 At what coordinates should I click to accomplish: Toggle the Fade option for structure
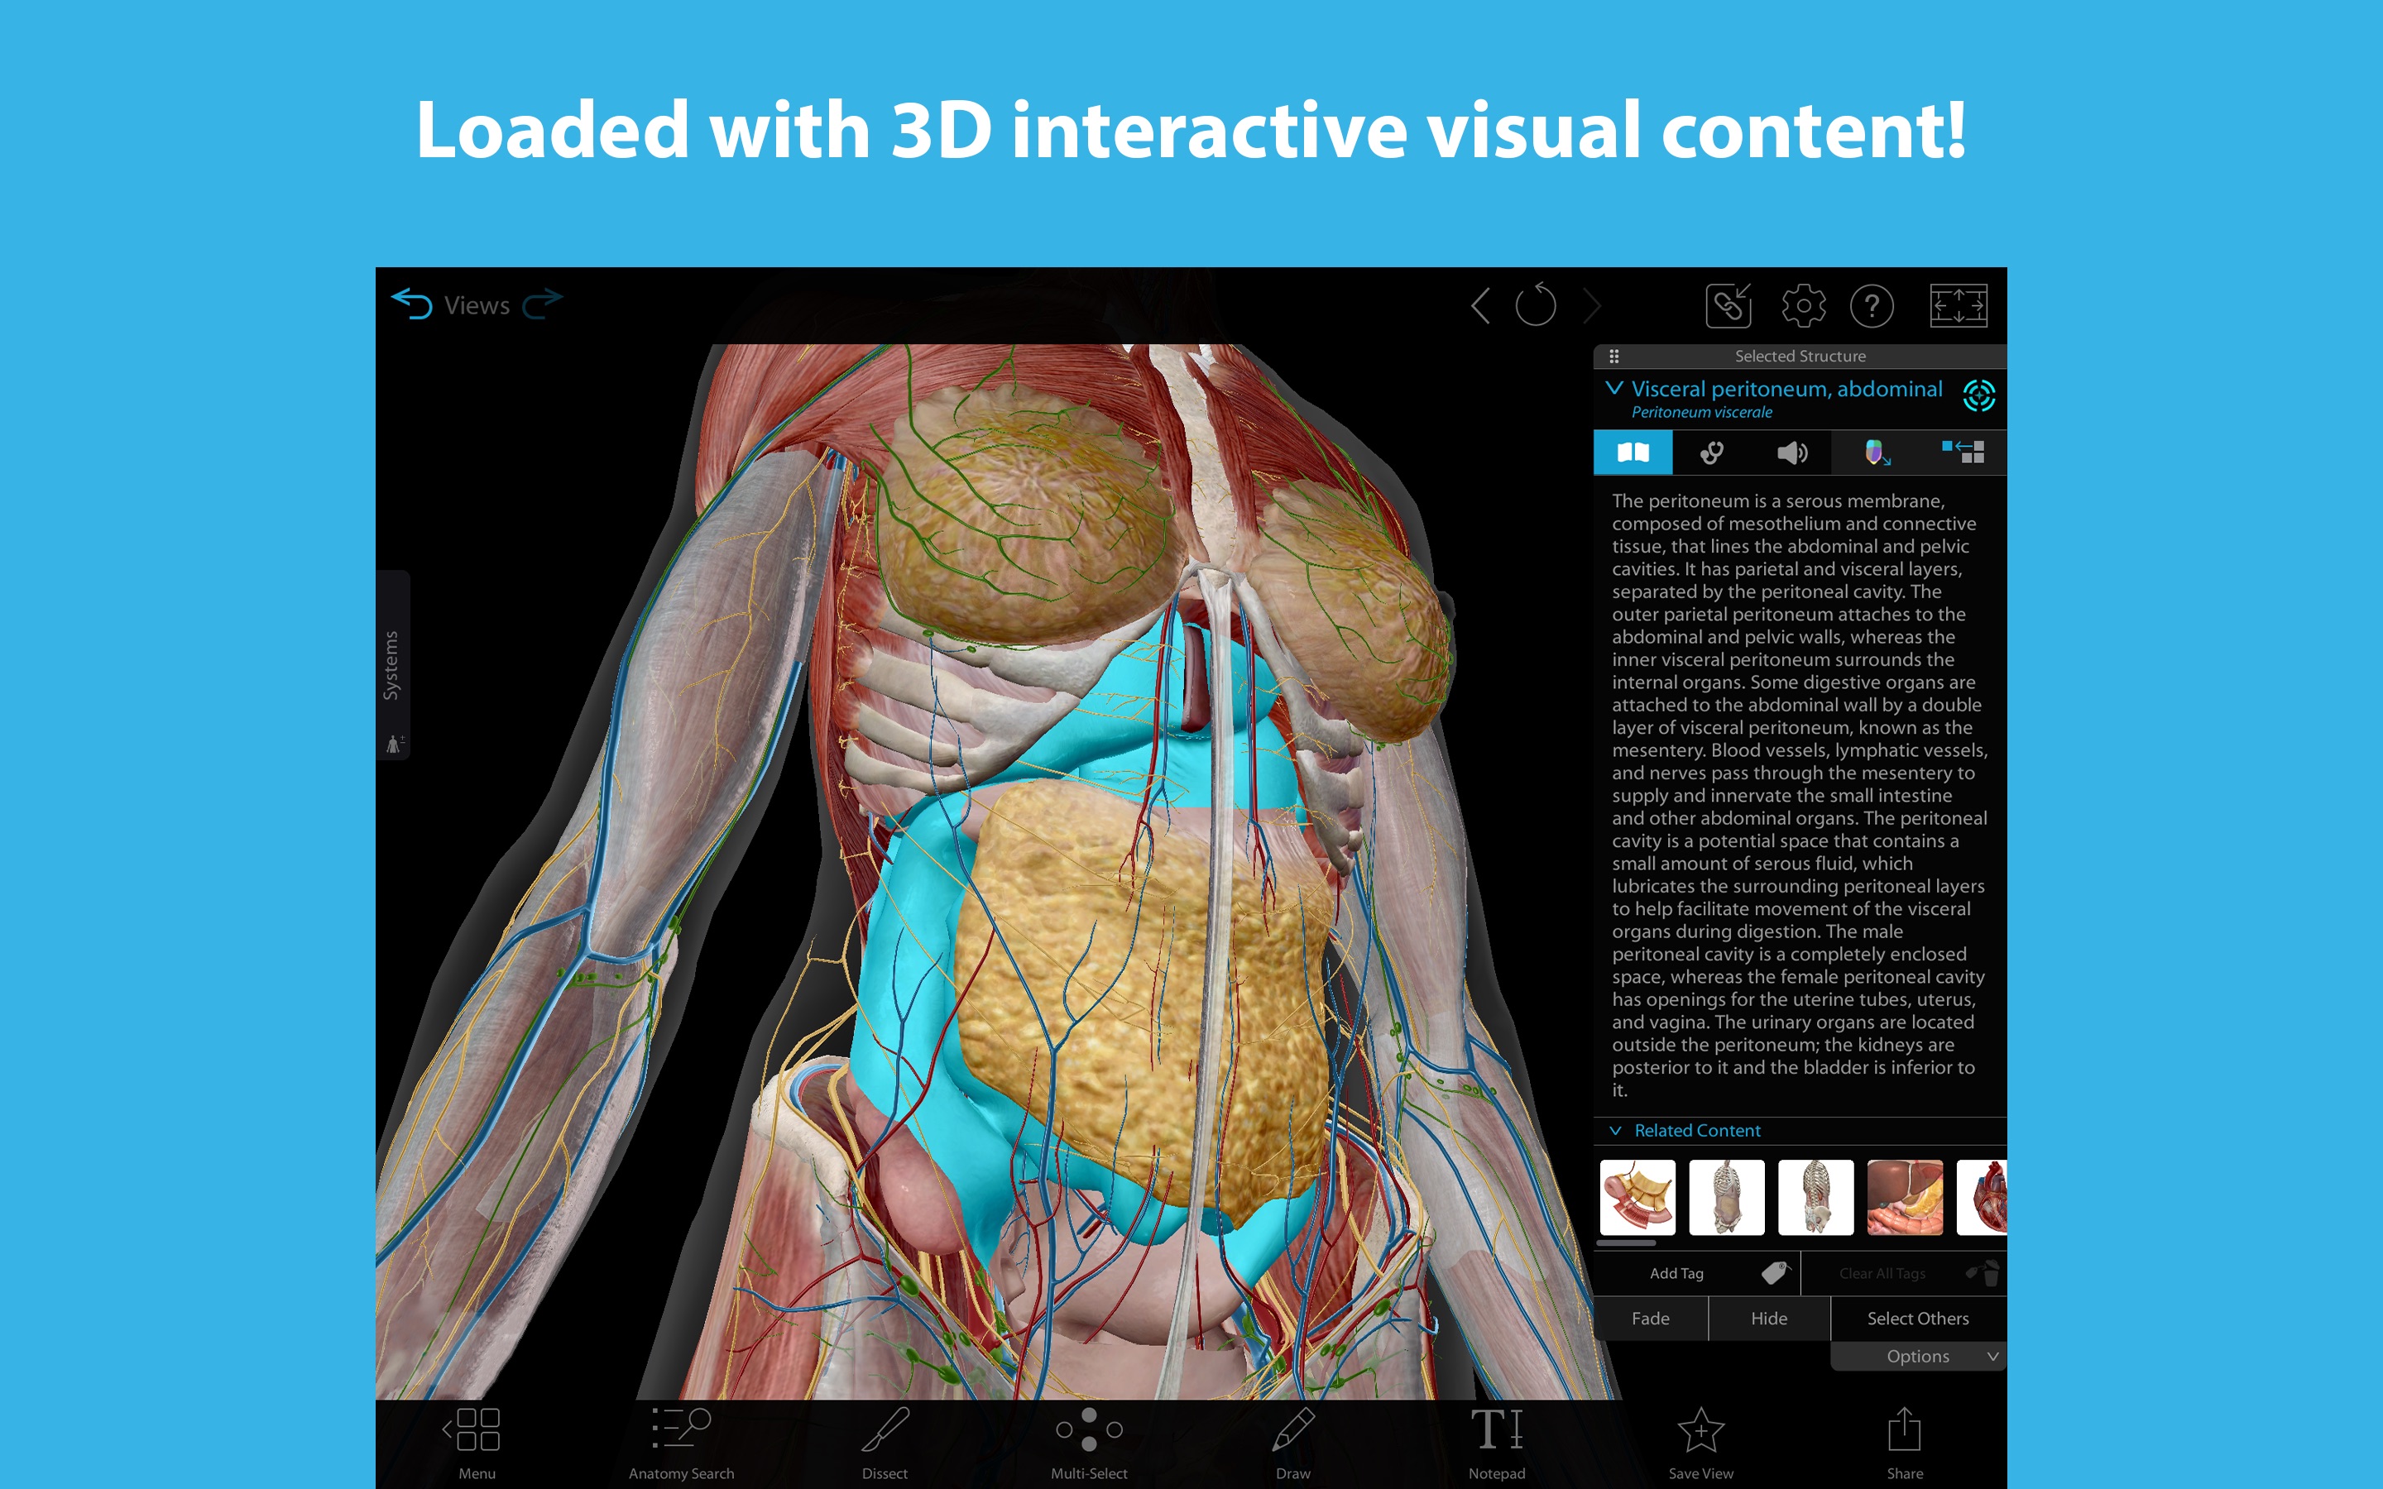(x=1649, y=1318)
